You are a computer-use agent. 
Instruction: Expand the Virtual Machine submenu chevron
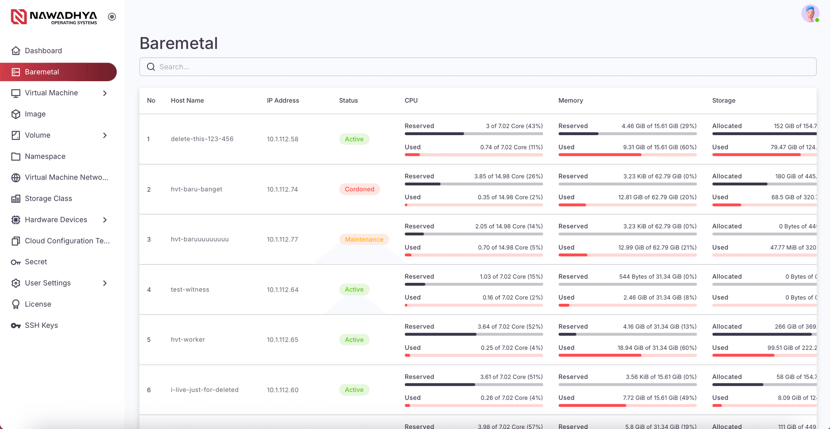(105, 93)
